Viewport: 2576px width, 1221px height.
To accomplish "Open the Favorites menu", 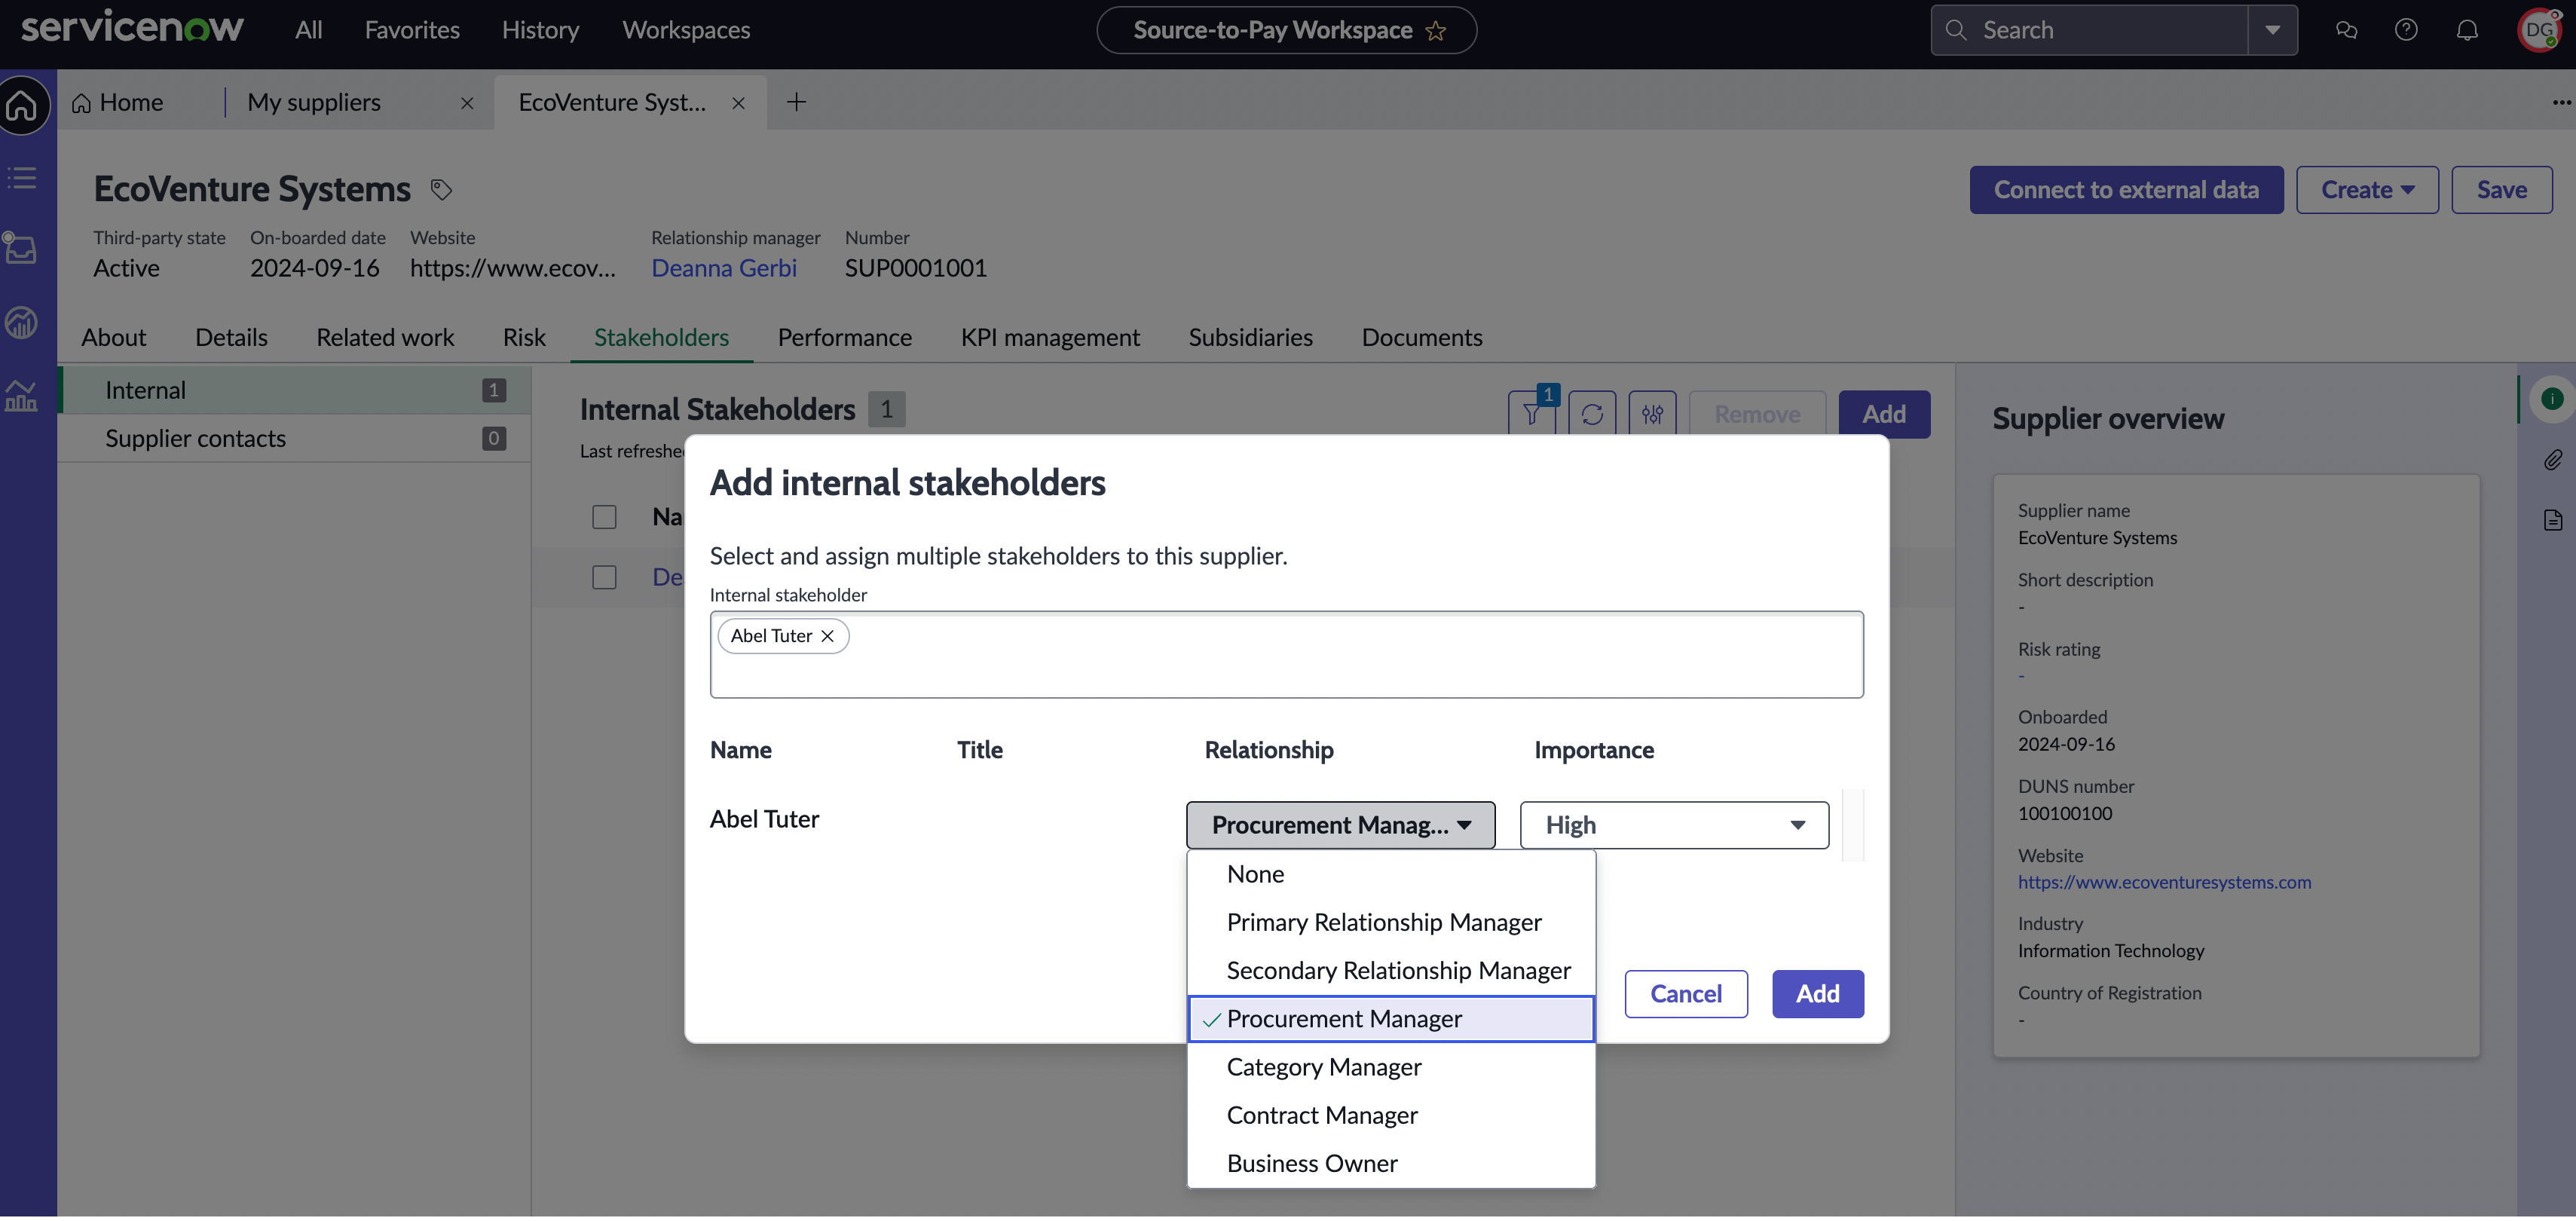I will [x=412, y=30].
